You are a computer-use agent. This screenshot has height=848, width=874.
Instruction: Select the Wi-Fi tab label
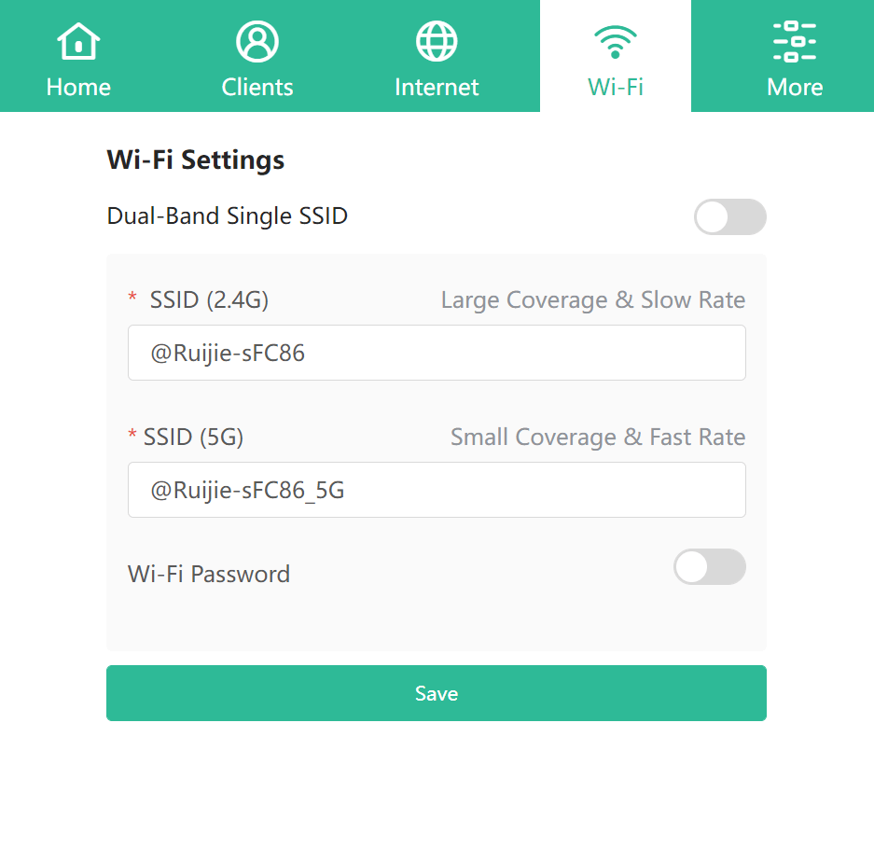click(x=616, y=88)
